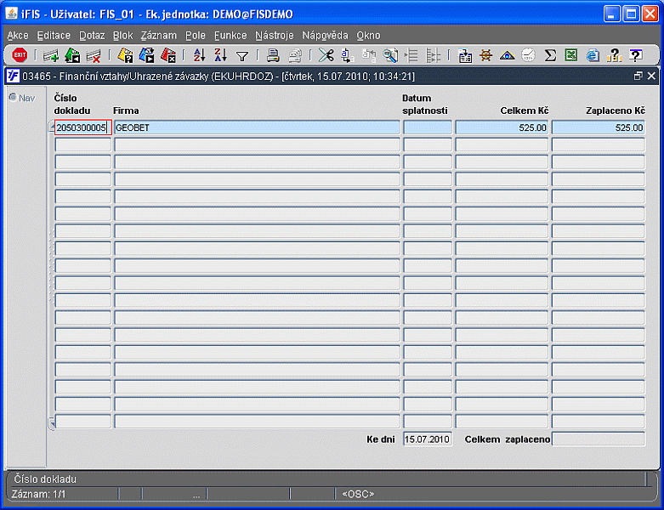The image size is (664, 510).
Task: Click the context help question mark window icon
Action: click(x=636, y=55)
